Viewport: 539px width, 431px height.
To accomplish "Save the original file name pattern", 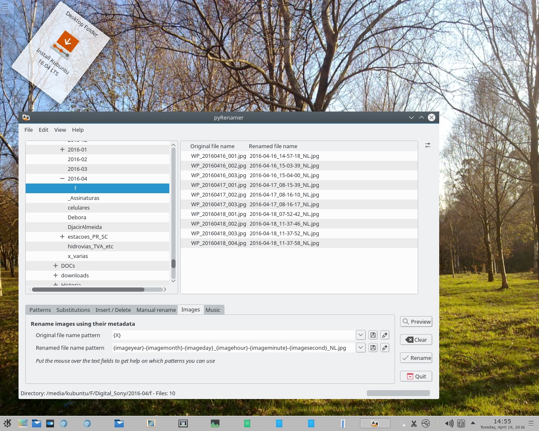I will (x=373, y=335).
